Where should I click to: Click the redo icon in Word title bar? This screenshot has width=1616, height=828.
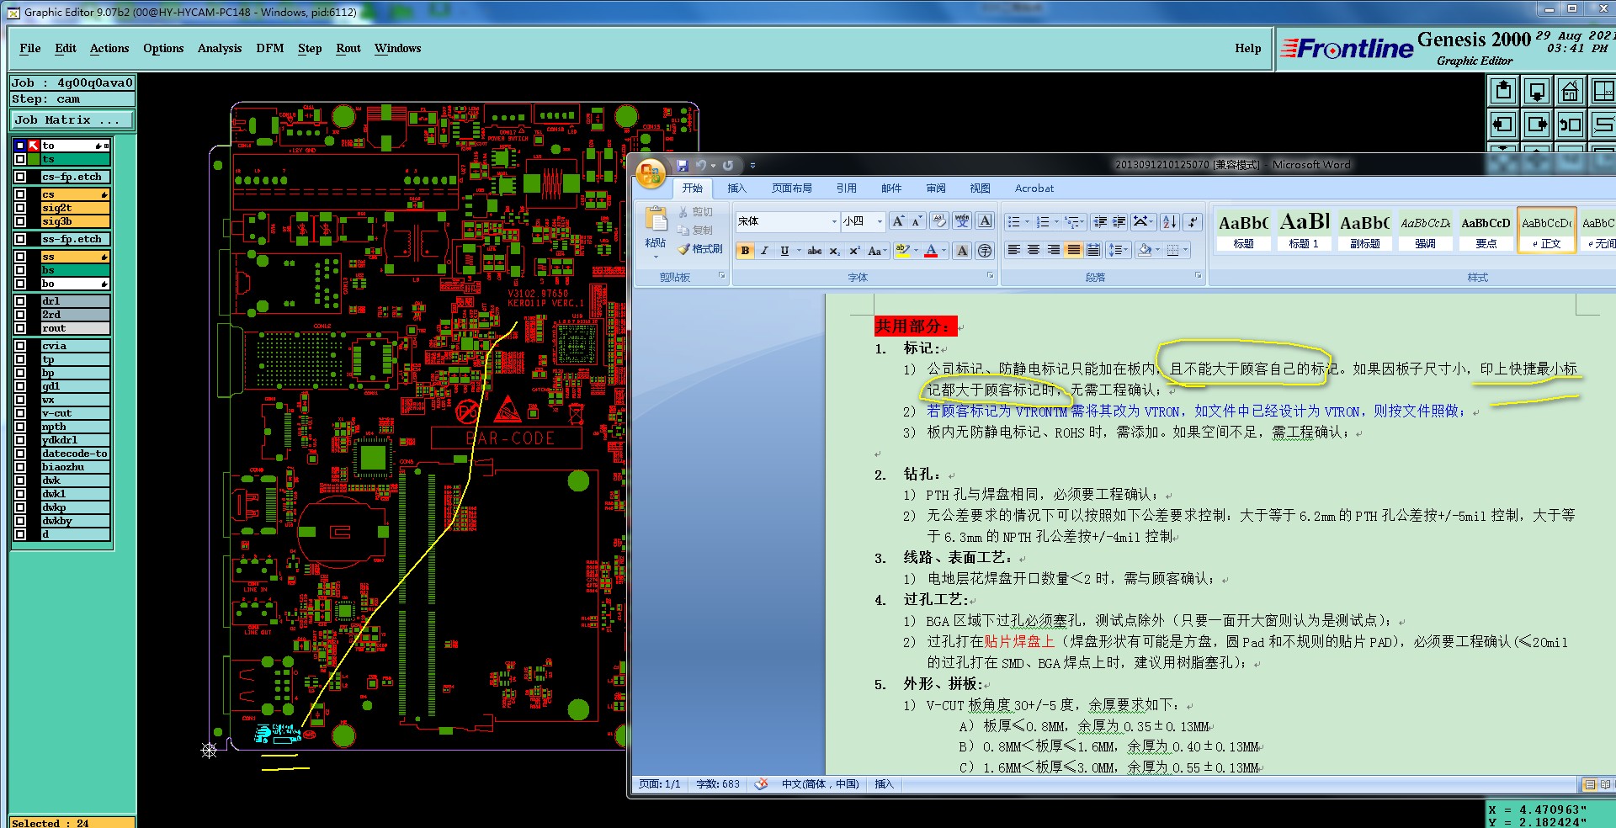[728, 166]
